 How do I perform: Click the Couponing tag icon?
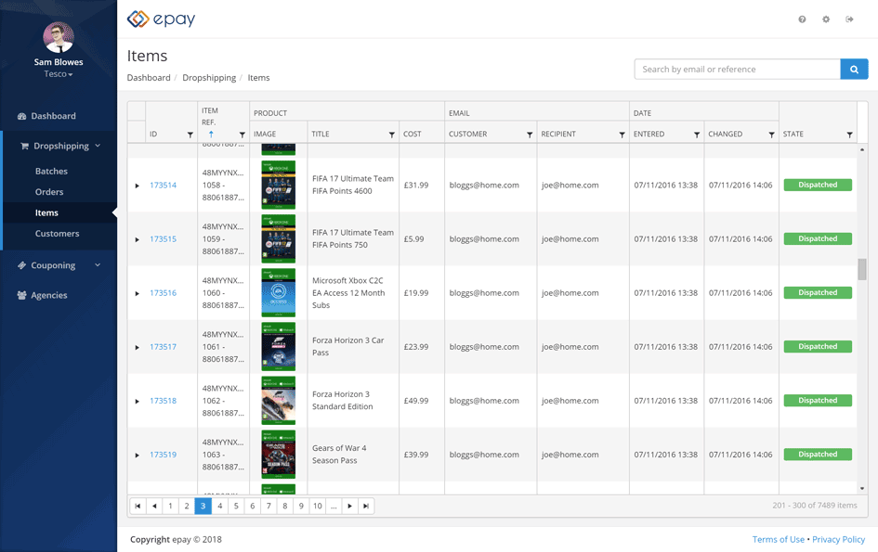click(x=23, y=264)
